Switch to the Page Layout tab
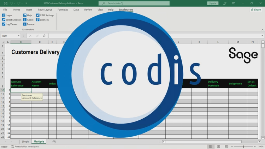The width and height of the screenshot is (265, 149). (45, 10)
